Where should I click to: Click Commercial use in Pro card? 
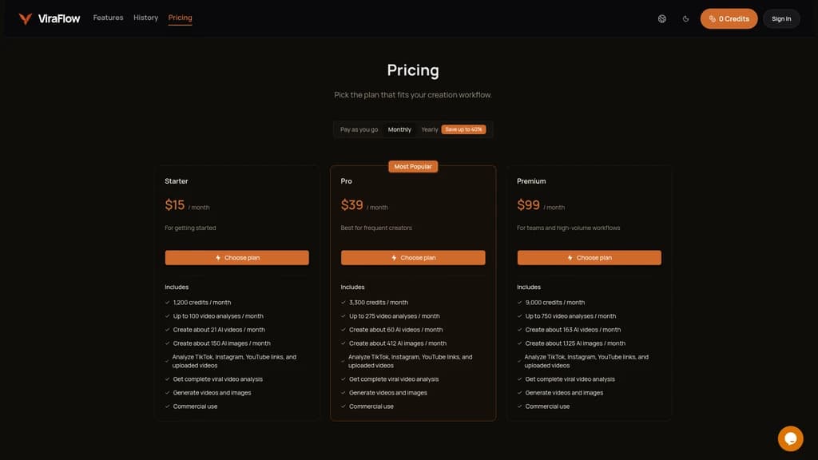(x=371, y=406)
